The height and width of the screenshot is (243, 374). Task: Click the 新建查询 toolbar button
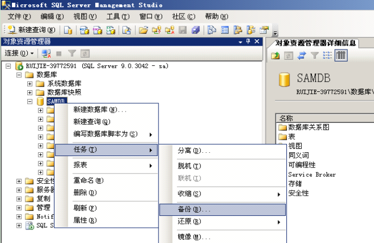point(32,30)
